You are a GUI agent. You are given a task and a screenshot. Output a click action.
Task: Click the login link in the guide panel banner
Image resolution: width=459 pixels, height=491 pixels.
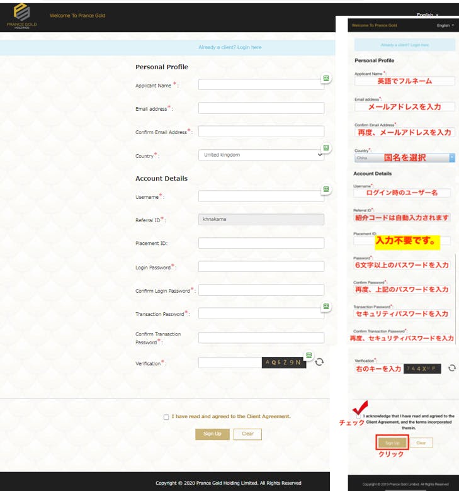pos(404,45)
